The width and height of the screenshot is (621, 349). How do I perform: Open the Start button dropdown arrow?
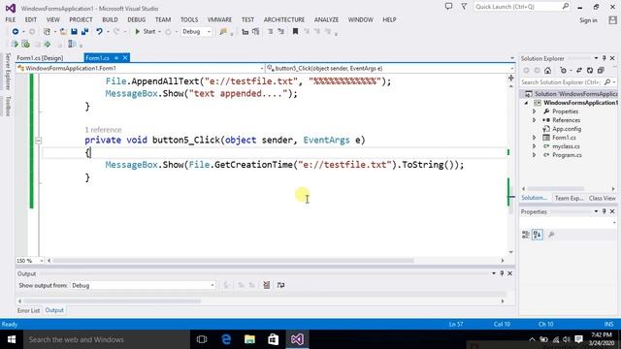tap(159, 32)
